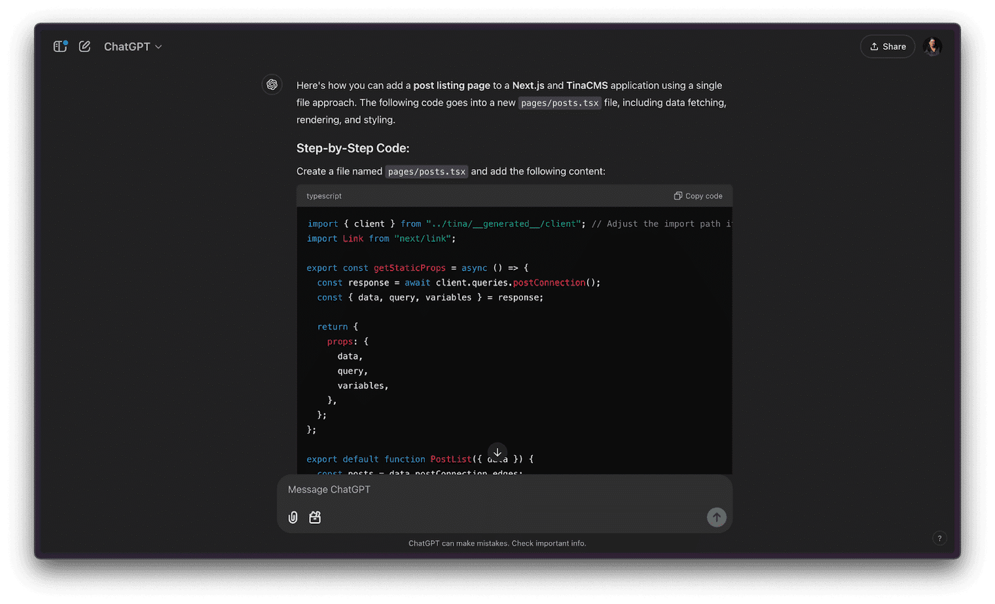This screenshot has width=995, height=604.
Task: Open the tools icon beside the paperclip
Action: (315, 518)
